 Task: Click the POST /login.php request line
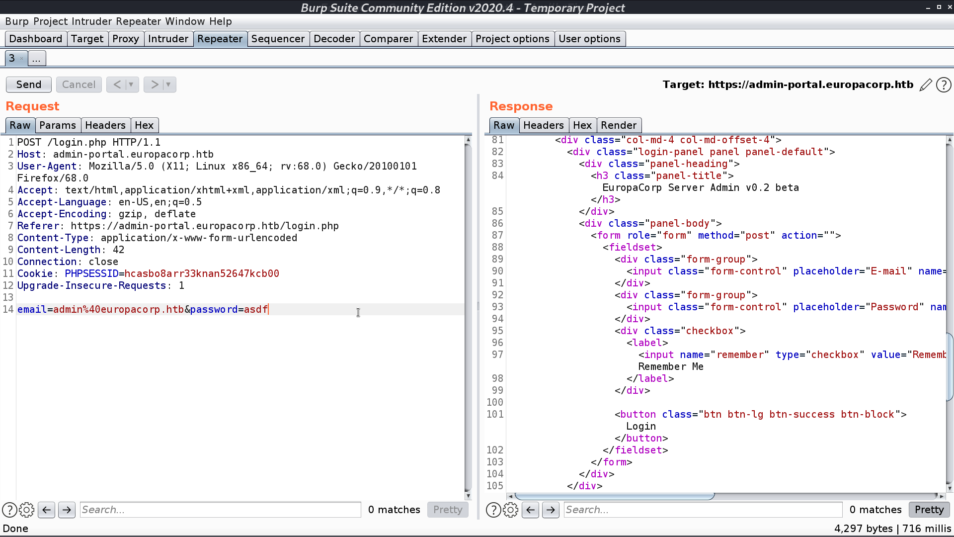[x=89, y=142]
